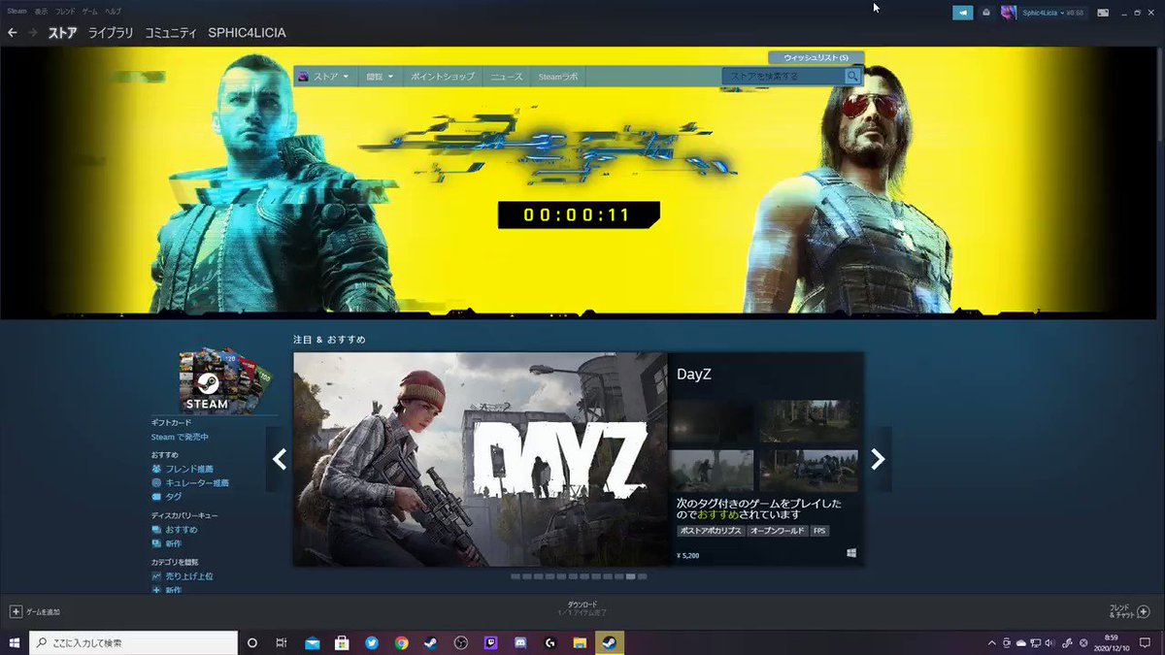This screenshot has height=655, width=1165.
Task: Open the 表示 menu
Action: click(x=40, y=11)
